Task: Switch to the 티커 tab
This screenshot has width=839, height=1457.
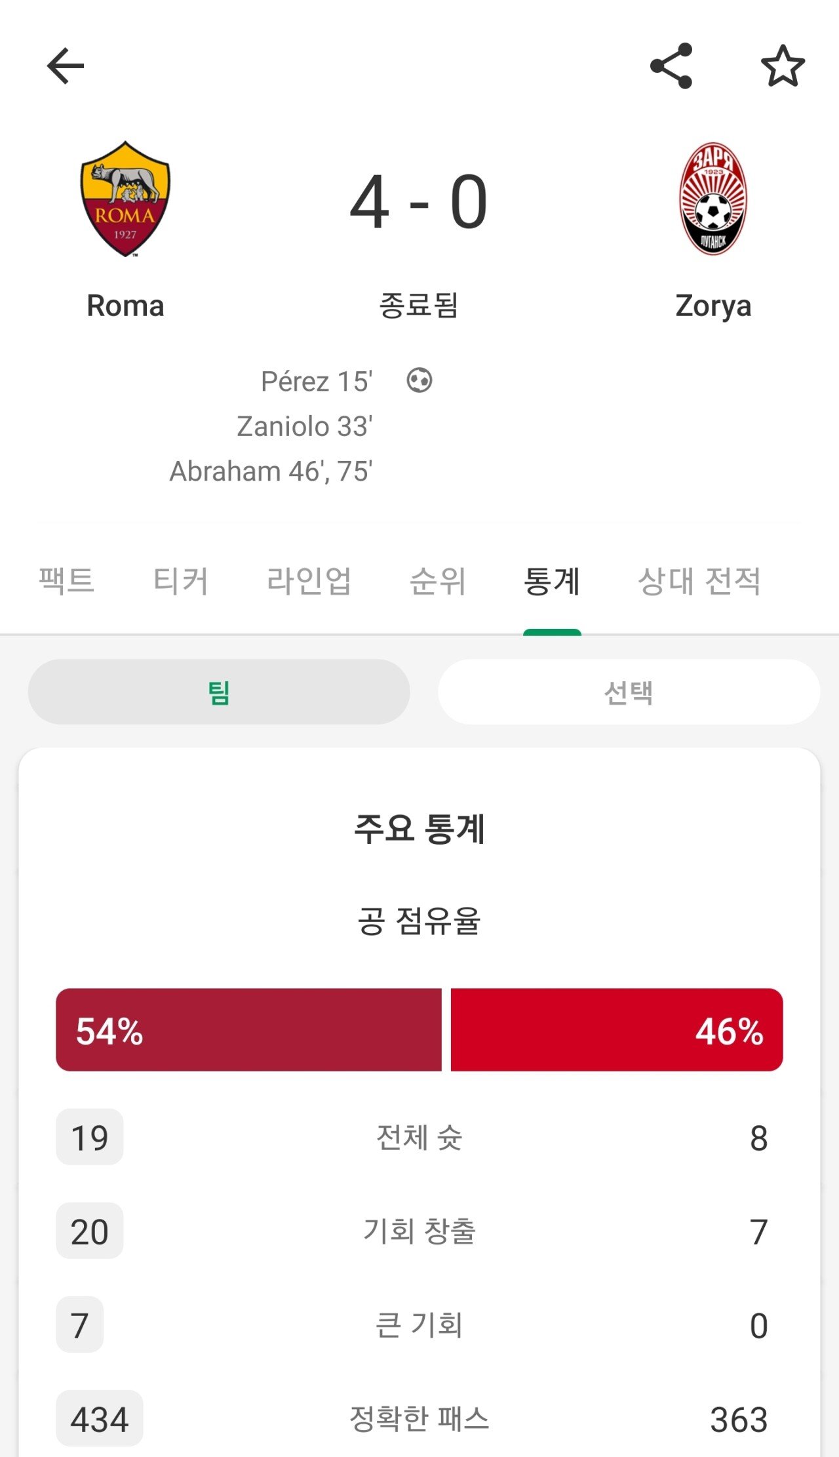Action: (181, 580)
